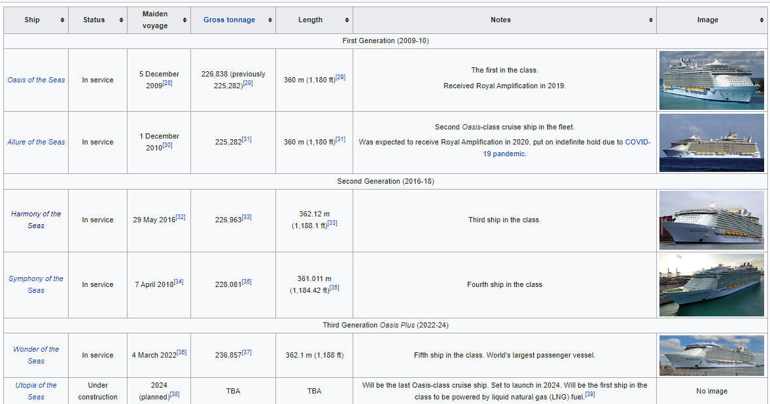Click the Notes column header
Viewport: 770px width, 404px height.
pos(505,20)
